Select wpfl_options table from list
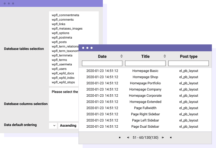The width and height of the screenshot is (216, 148). tap(60, 33)
